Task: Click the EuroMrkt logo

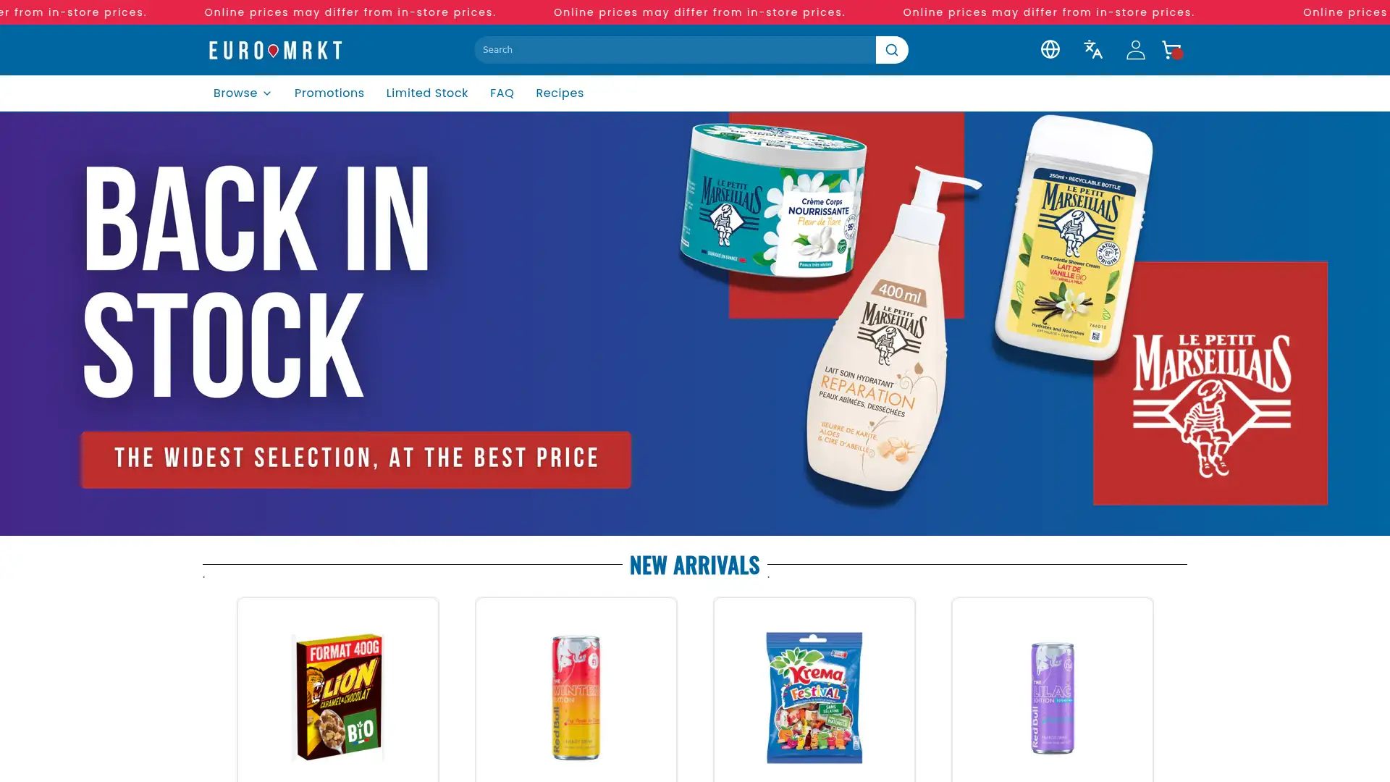Action: pyautogui.click(x=275, y=50)
